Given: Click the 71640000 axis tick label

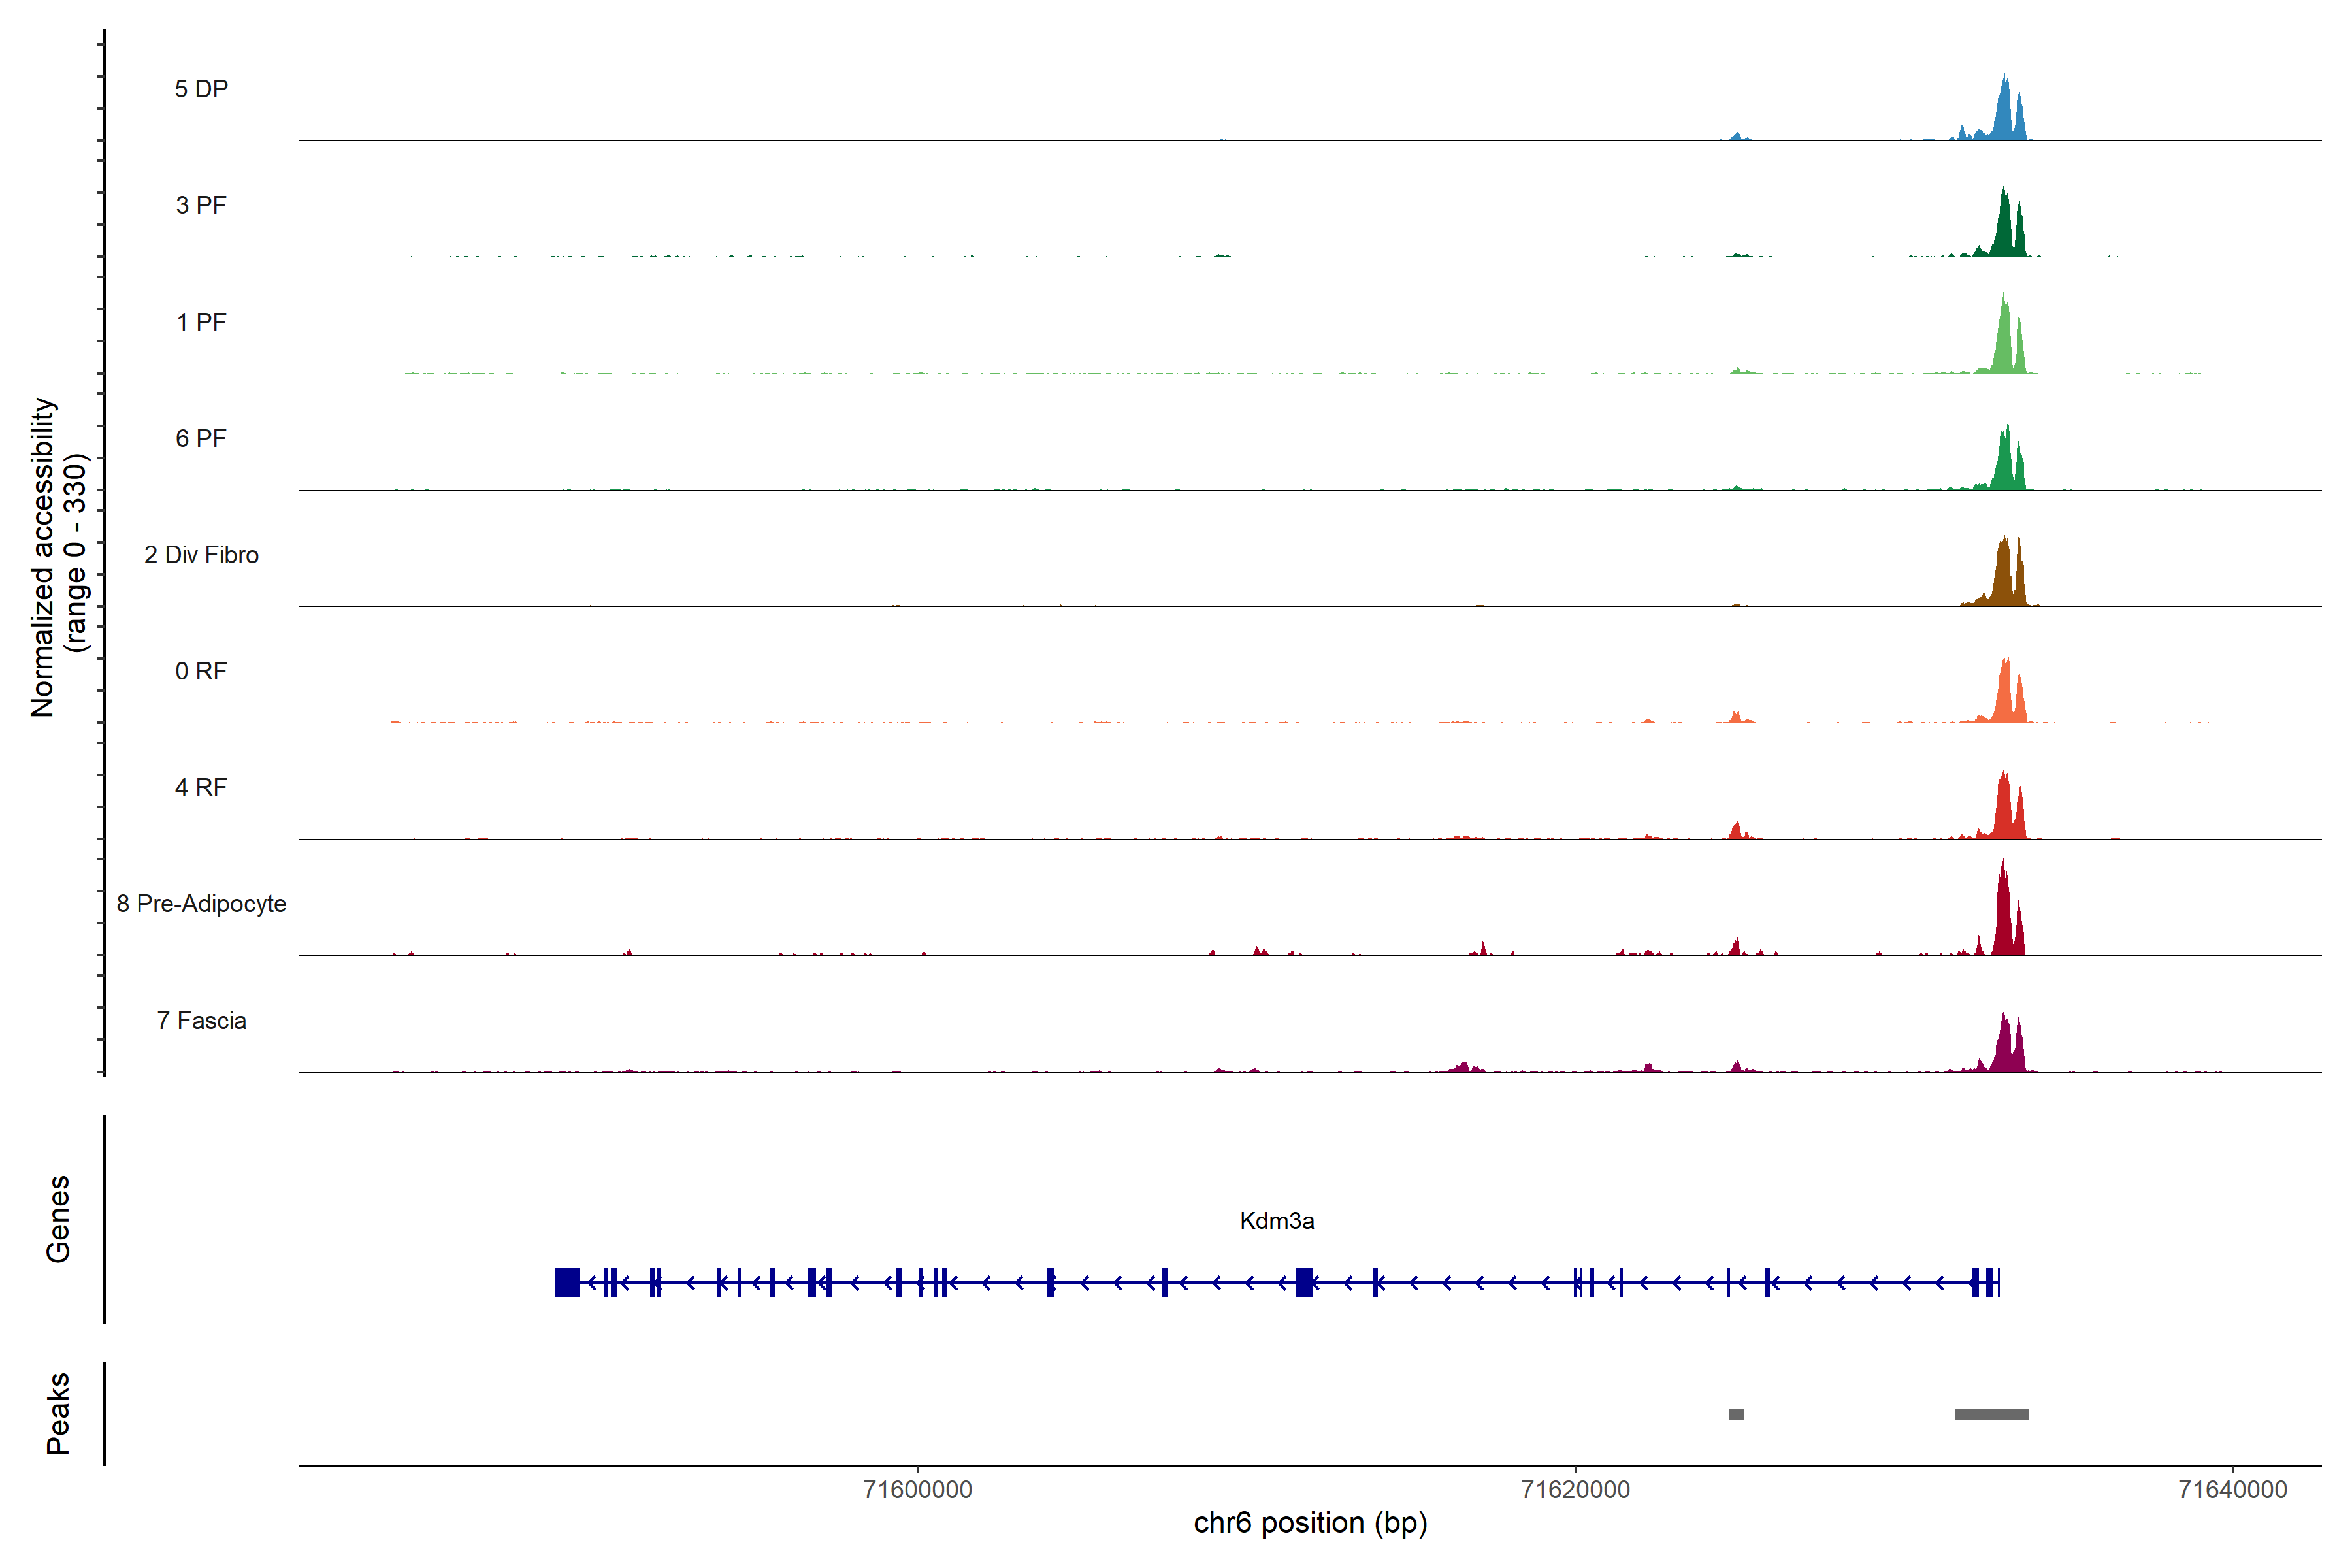Looking at the screenshot, I should (x=2232, y=1490).
